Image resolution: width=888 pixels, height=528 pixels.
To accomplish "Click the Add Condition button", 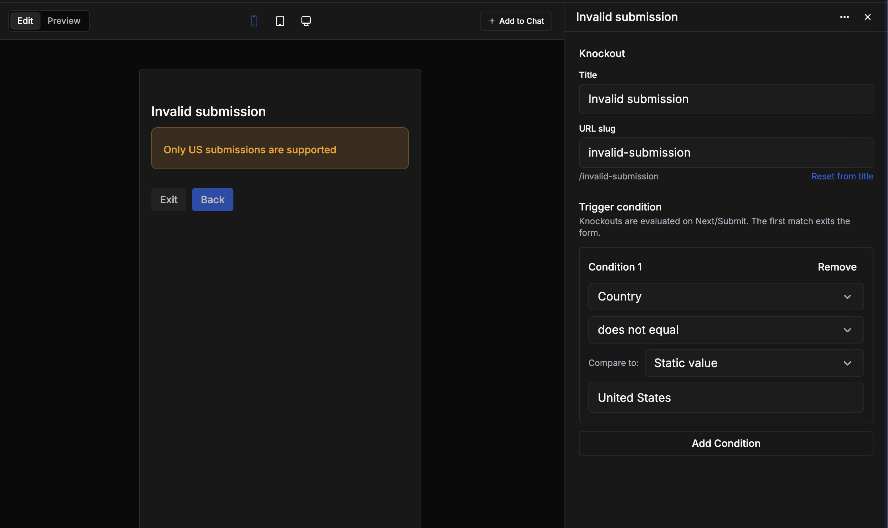I will coord(726,443).
